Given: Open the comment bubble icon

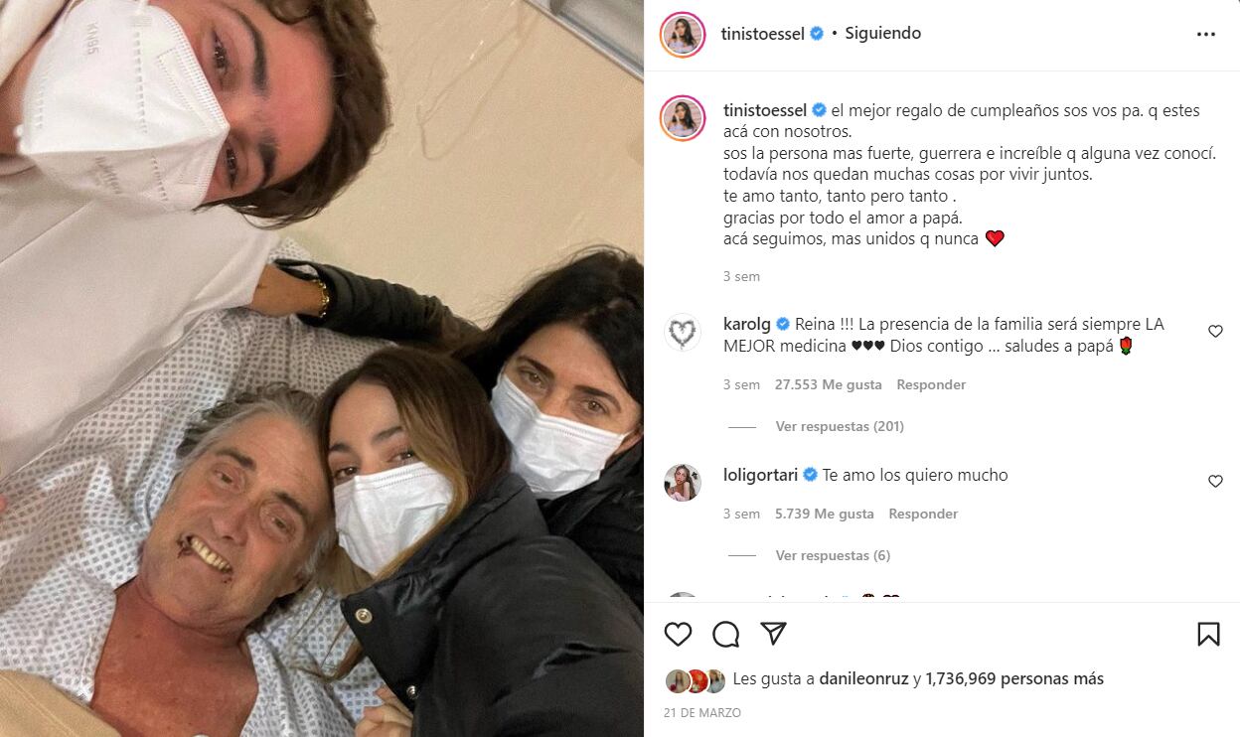Looking at the screenshot, I should [726, 634].
